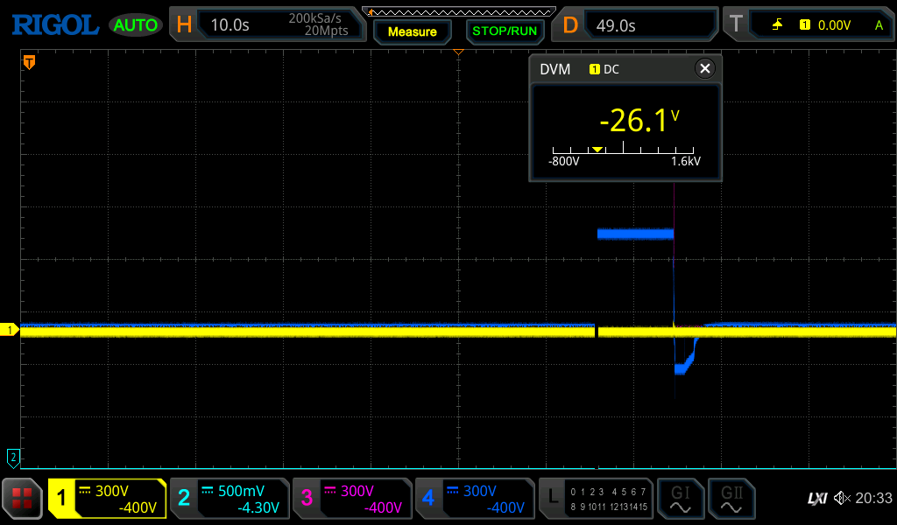Expand trigger T settings showing 0.00V
This screenshot has width=897, height=525.
tap(808, 25)
